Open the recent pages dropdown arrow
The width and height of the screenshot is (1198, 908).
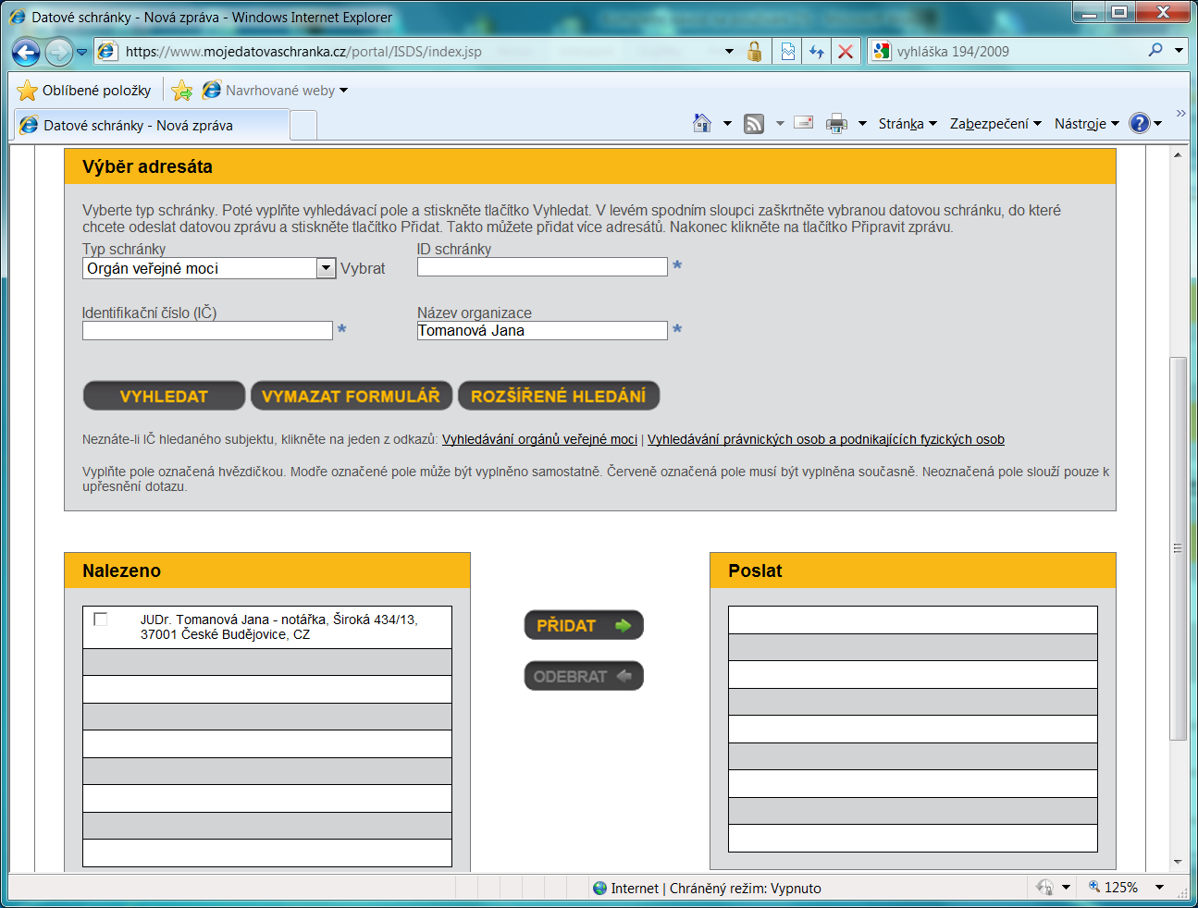coord(81,52)
